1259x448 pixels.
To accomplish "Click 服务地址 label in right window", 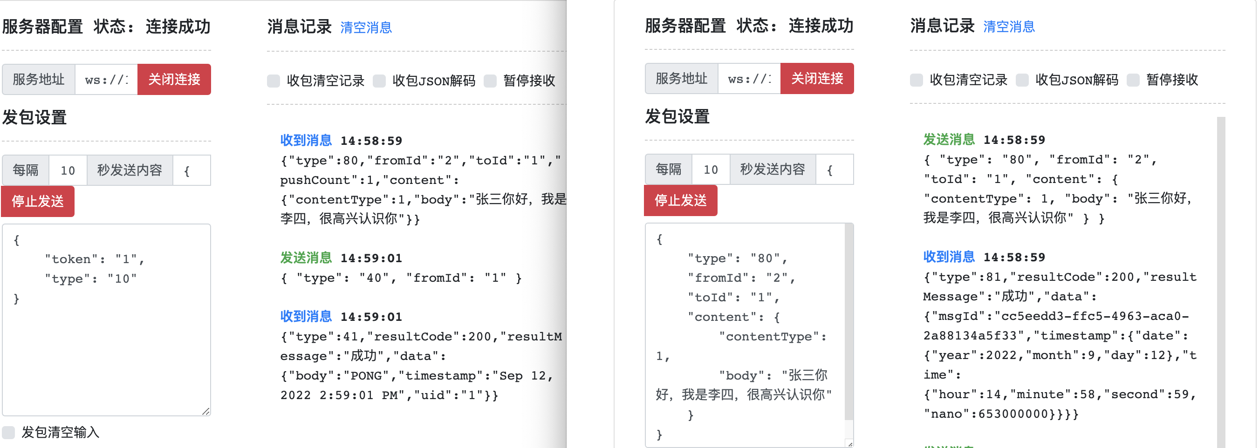I will [681, 78].
